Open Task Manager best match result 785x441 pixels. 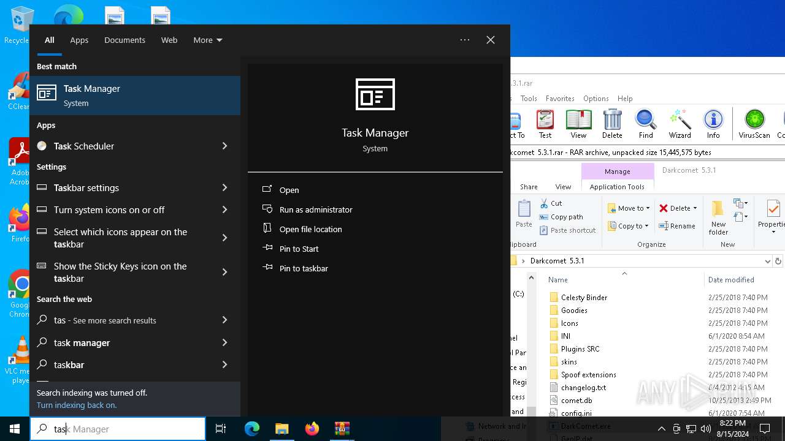pos(135,96)
